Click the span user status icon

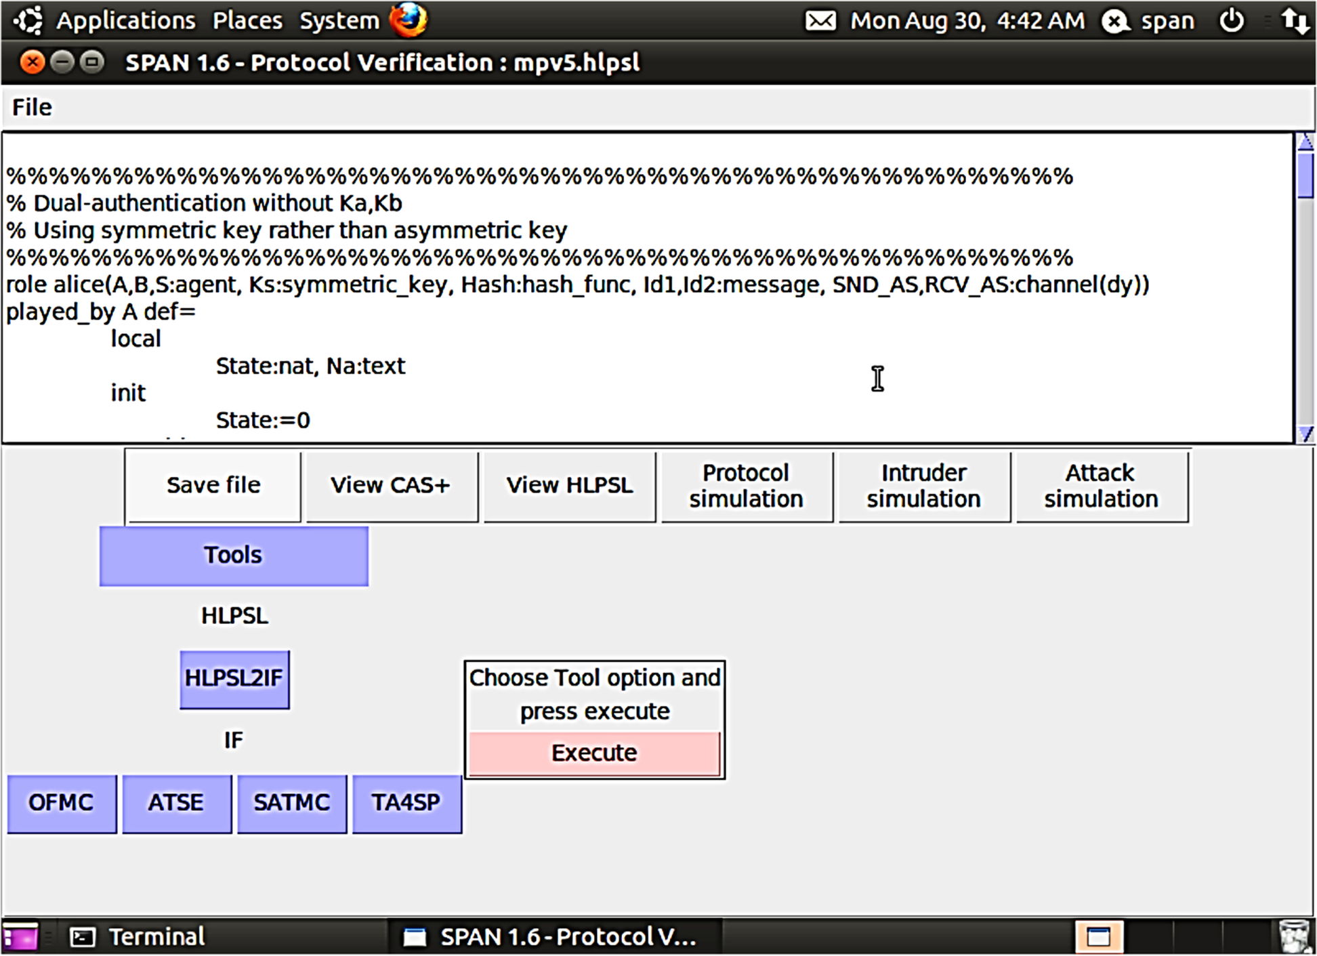1115,21
